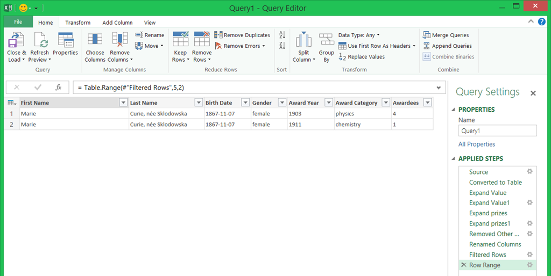This screenshot has height=276, width=551.
Task: Click the Remove Duplicates button
Action: (242, 35)
